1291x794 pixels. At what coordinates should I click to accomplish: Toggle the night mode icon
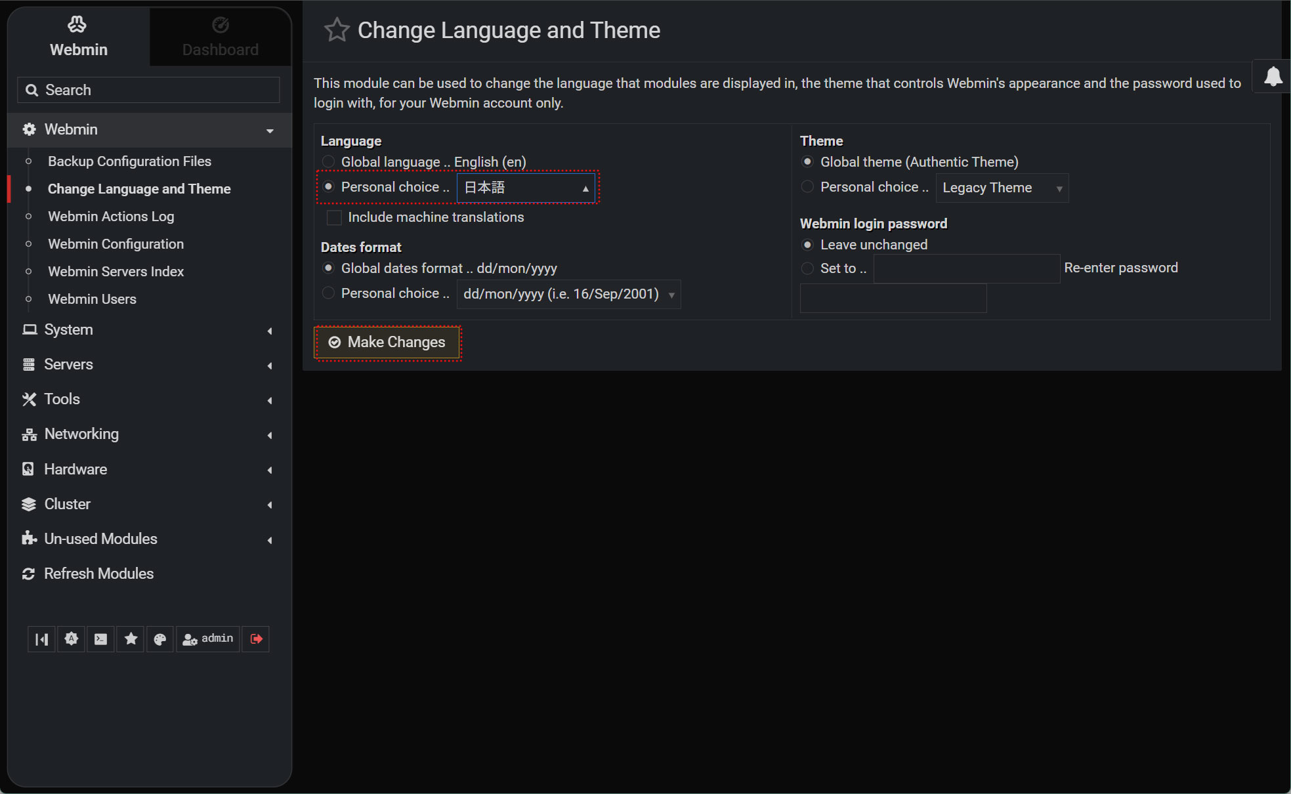click(x=72, y=639)
